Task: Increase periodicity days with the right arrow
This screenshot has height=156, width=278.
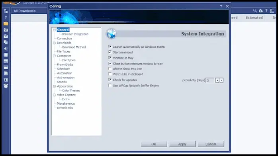Action: click(221, 80)
